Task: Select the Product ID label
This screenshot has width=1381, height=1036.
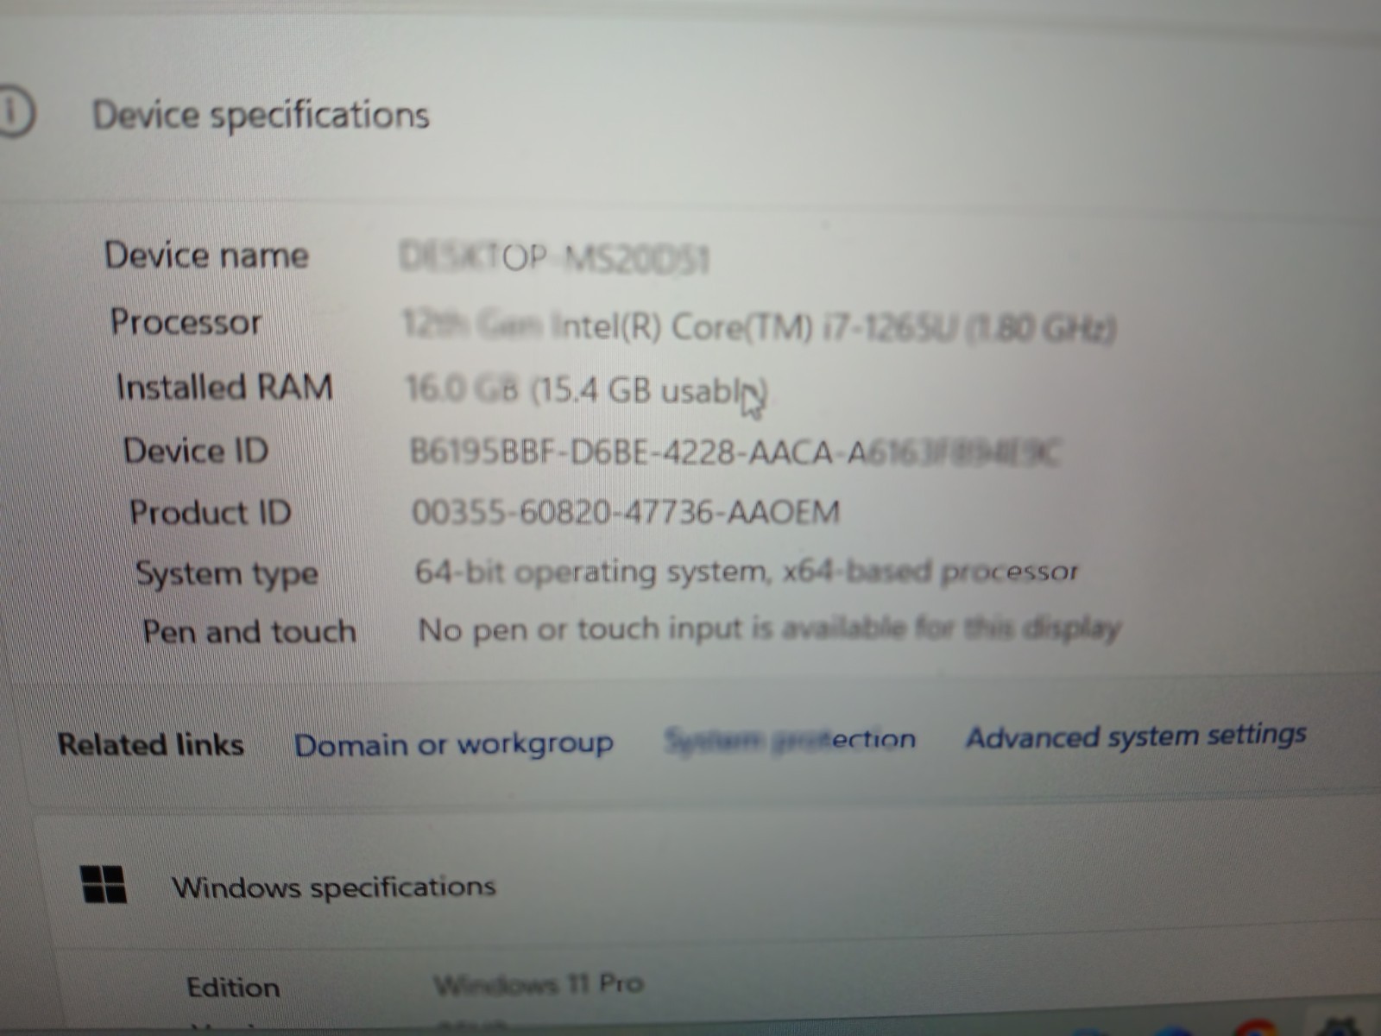Action: coord(211,512)
